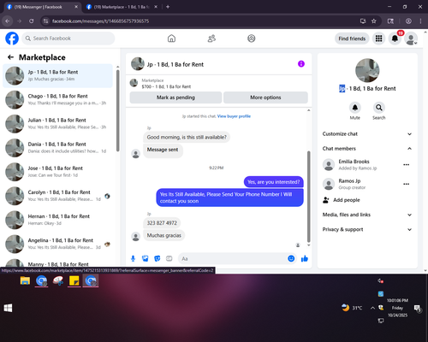Reload the page in browser
428x342 pixels.
[32, 21]
